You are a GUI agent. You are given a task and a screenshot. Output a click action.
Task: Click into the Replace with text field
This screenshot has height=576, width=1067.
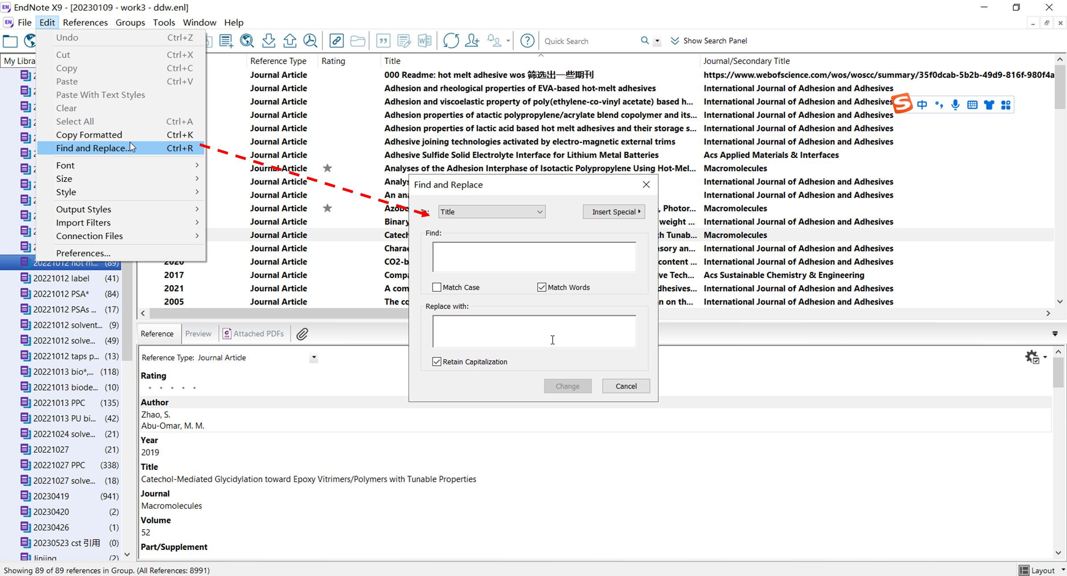pos(534,331)
